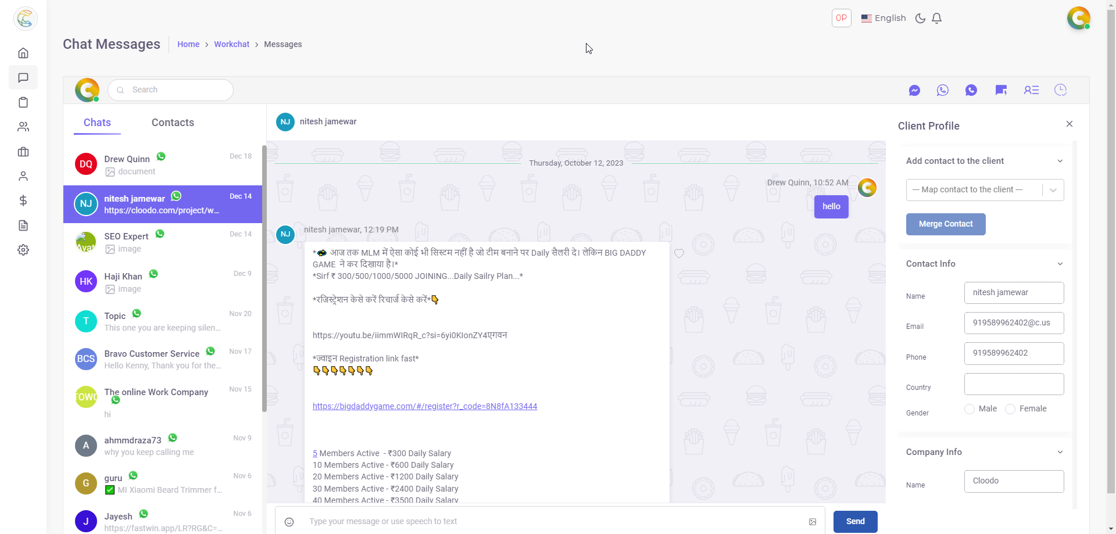Click the dollar billing icon in the sidebar
This screenshot has width=1116, height=534.
click(x=23, y=201)
